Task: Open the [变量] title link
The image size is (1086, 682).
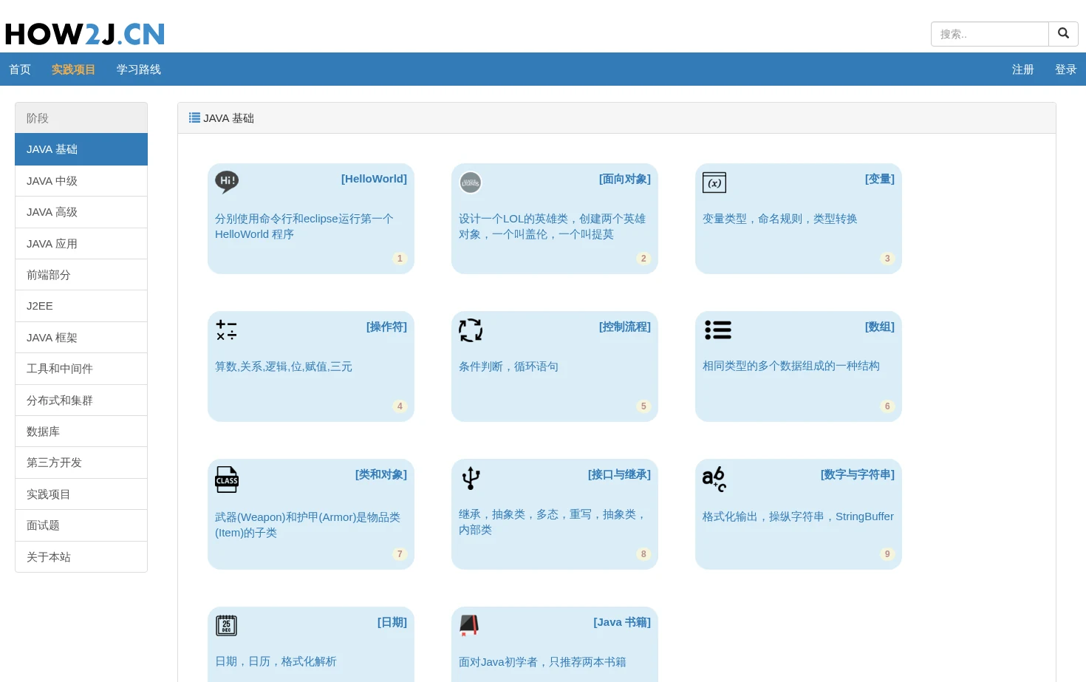Action: [880, 179]
